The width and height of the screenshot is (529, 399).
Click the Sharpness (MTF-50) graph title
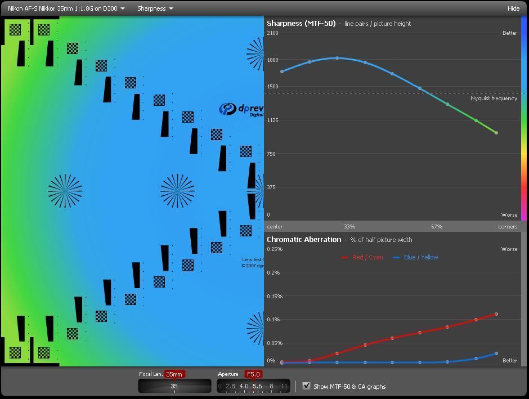click(x=301, y=23)
